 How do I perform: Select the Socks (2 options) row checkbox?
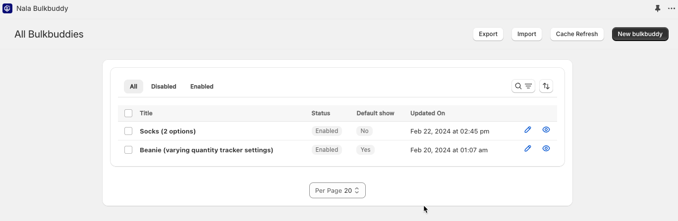pyautogui.click(x=128, y=131)
